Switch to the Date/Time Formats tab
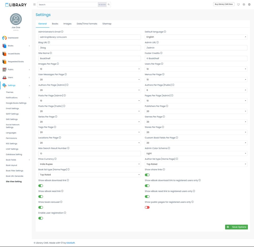This screenshot has width=254, height=247. tap(87, 24)
